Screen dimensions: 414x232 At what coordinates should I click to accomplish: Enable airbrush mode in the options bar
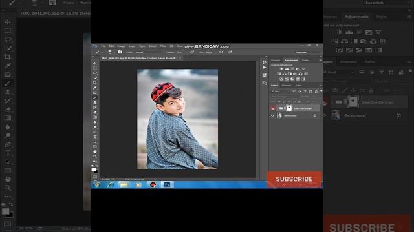click(221, 52)
